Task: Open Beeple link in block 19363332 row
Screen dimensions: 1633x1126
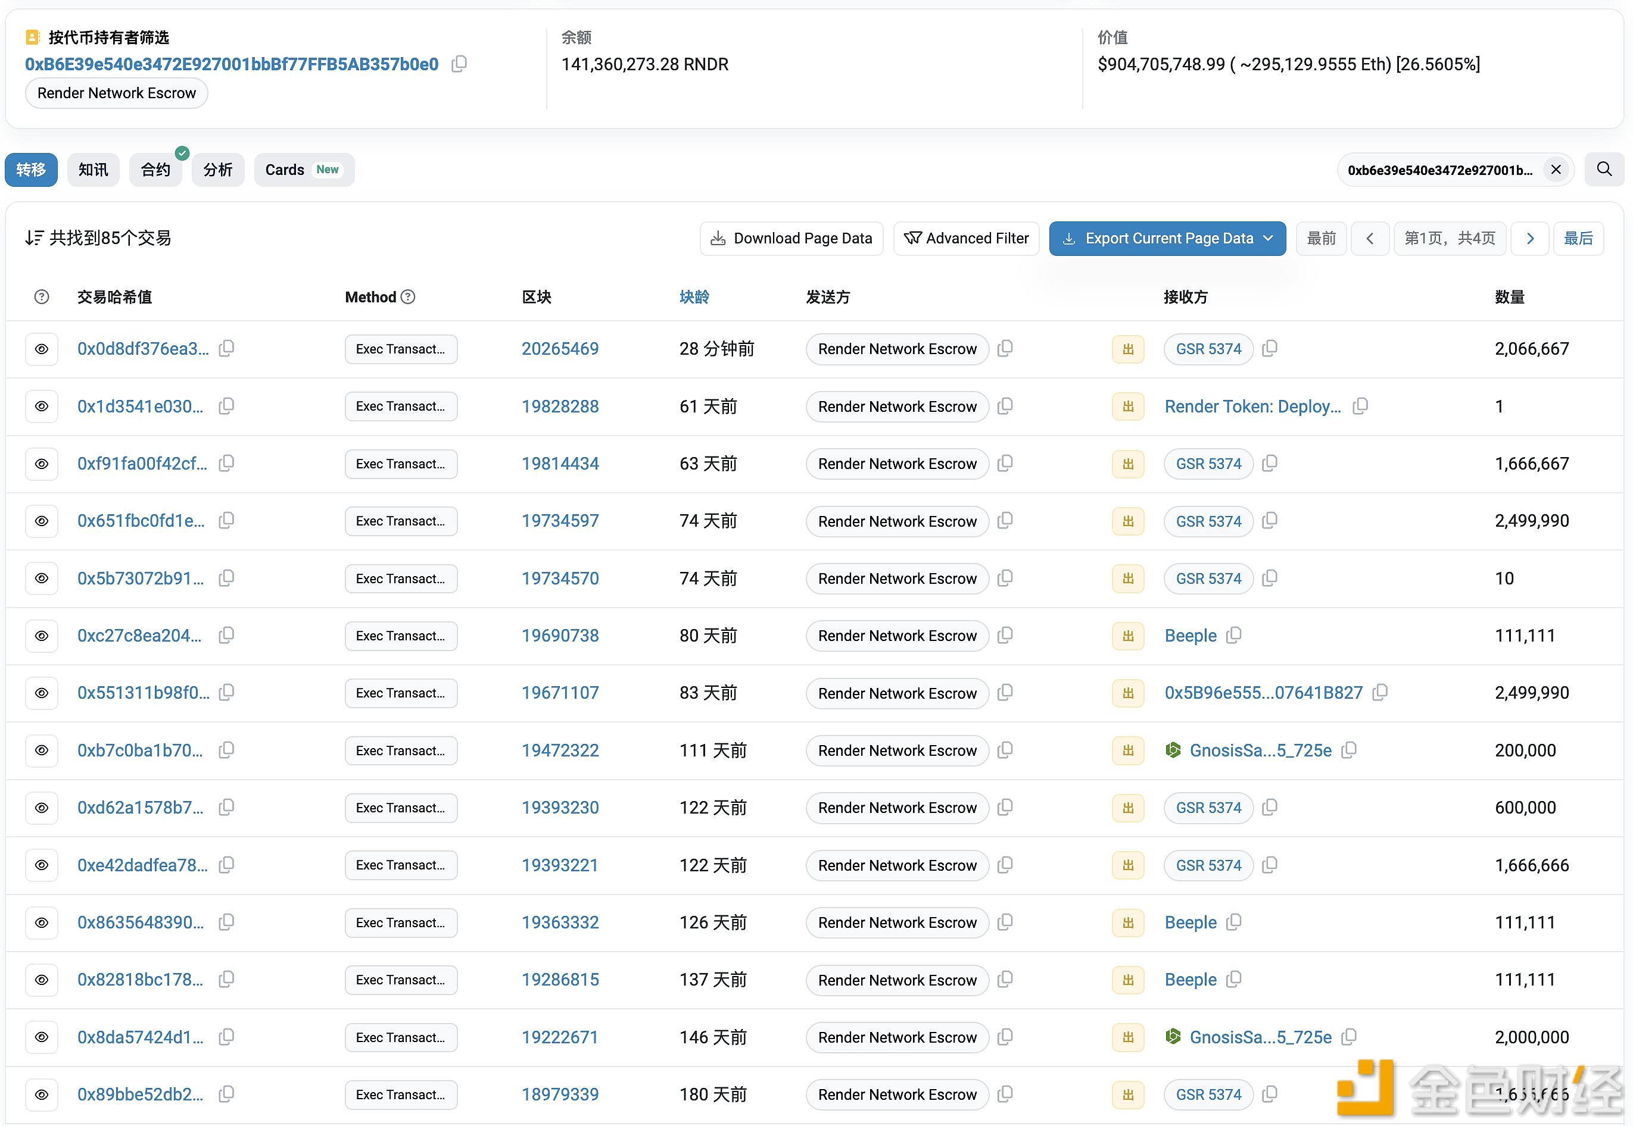Action: [1191, 922]
